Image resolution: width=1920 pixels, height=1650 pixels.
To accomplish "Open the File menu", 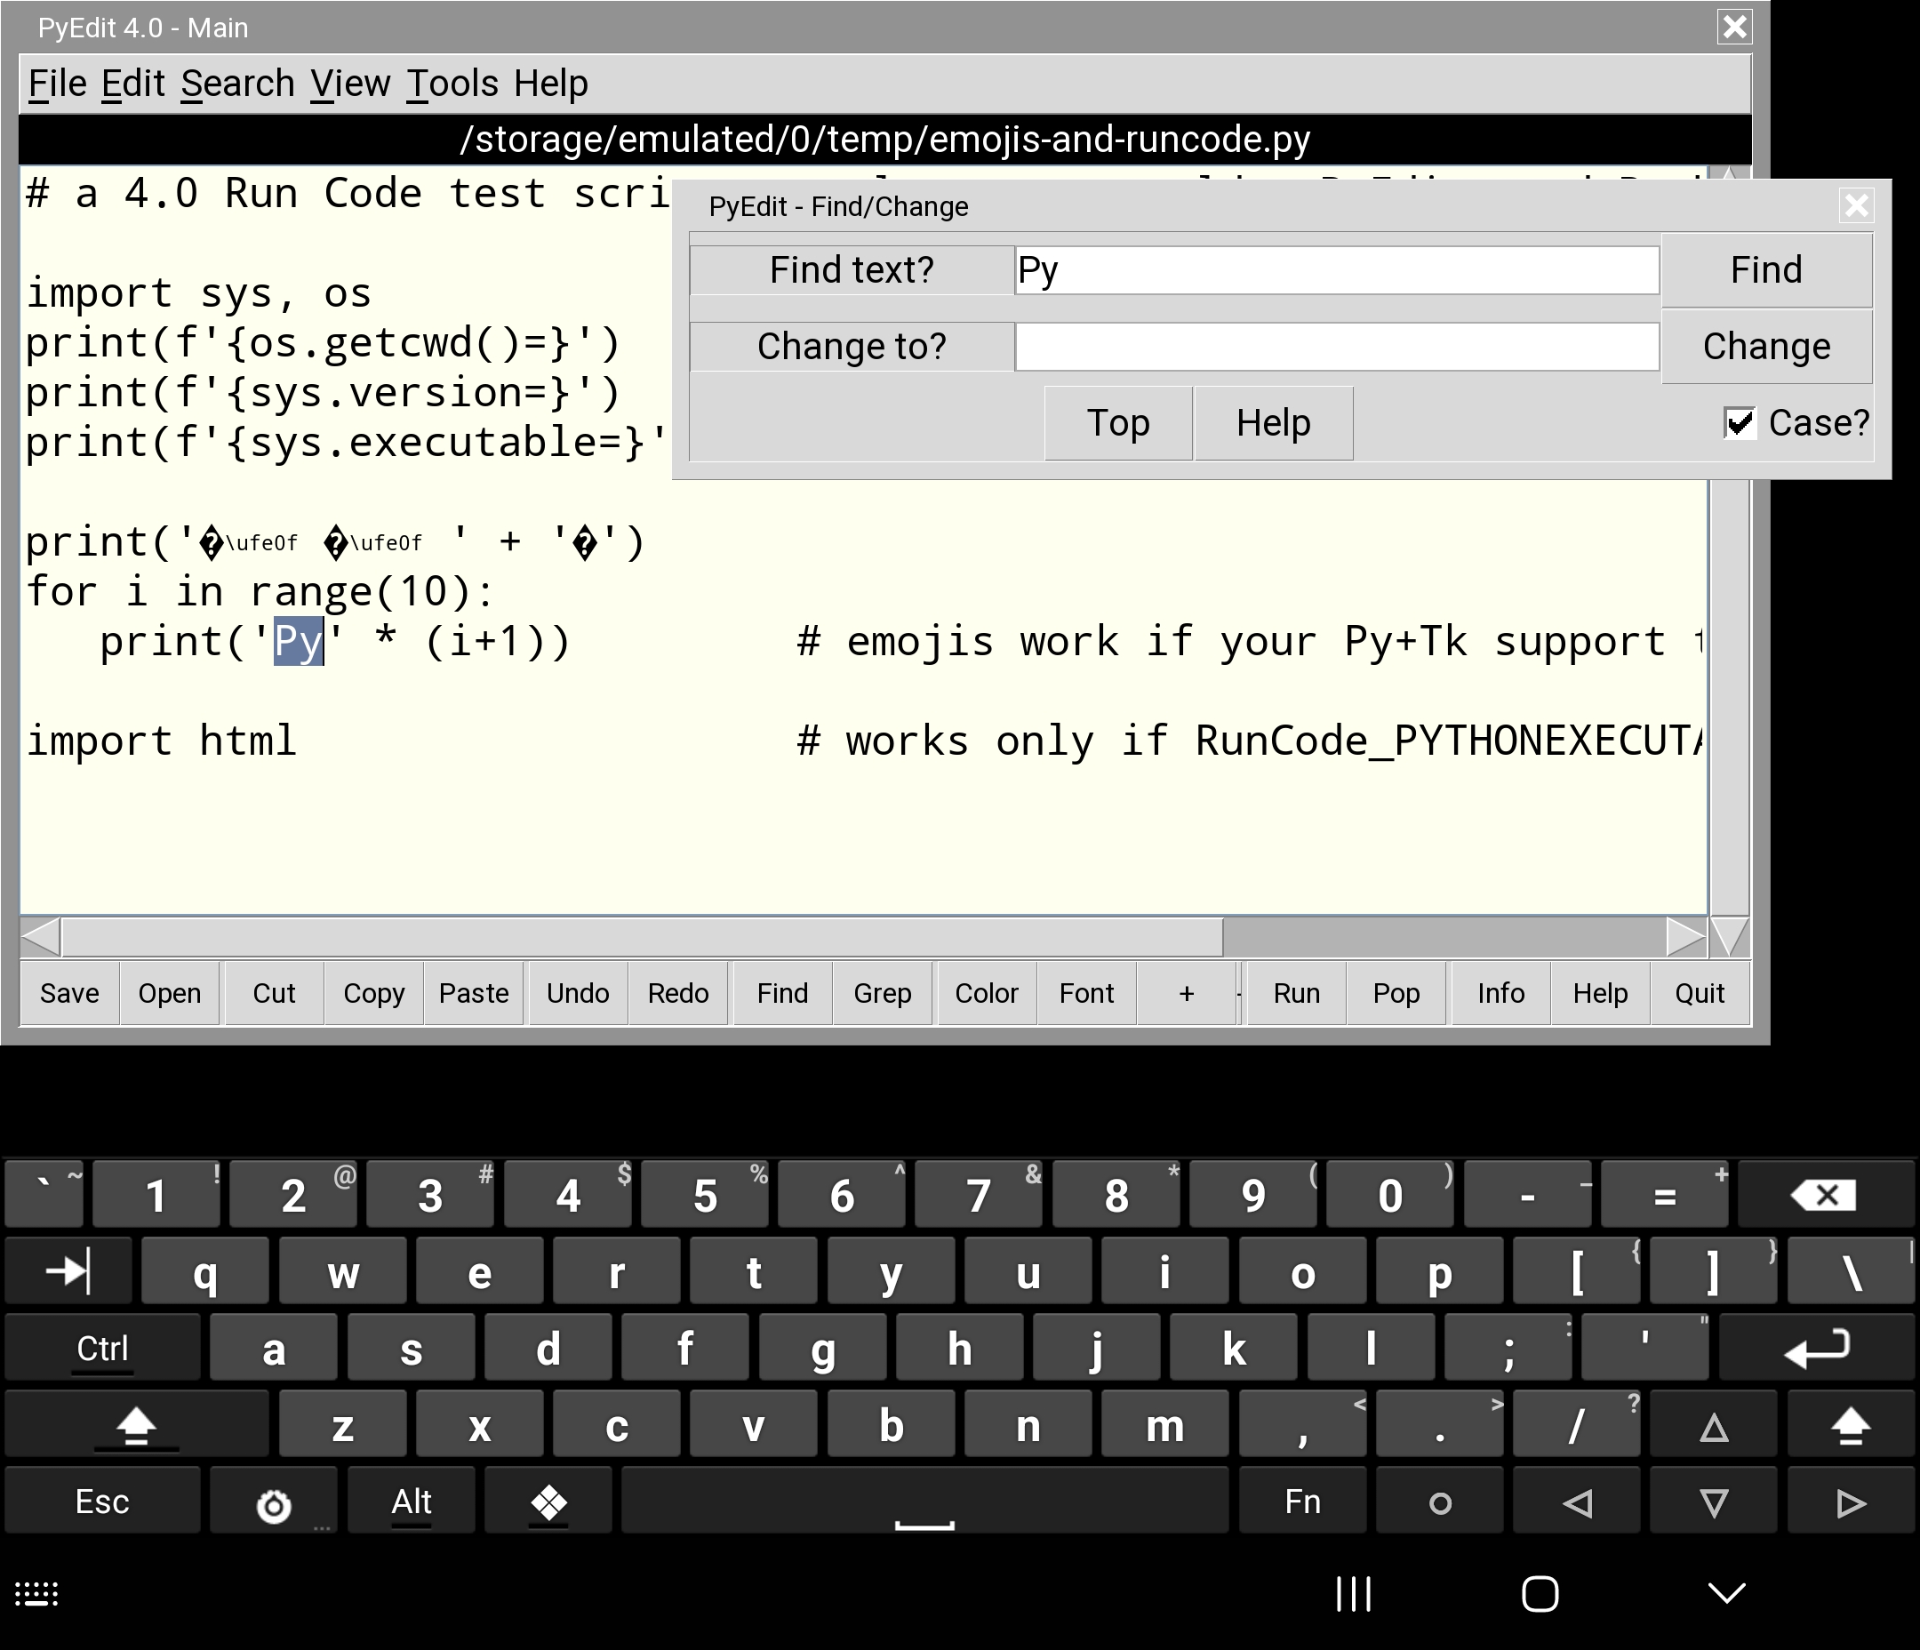I will (58, 84).
